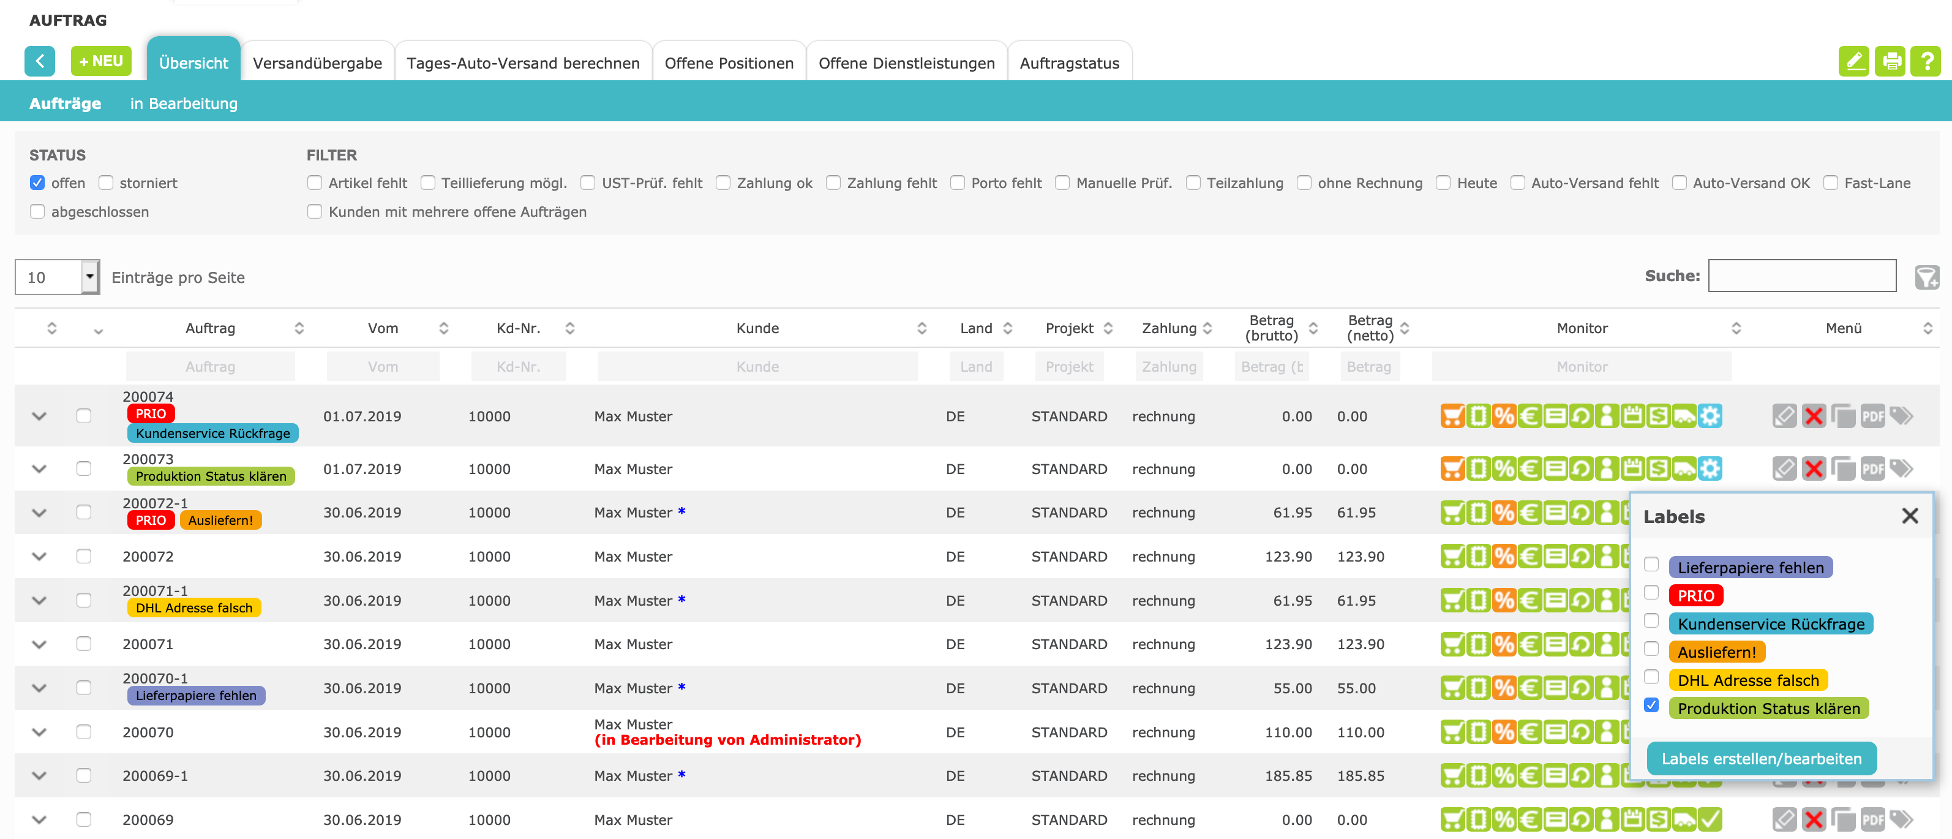Enable the 'Zahlung fehlt' filter checkbox
The image size is (1952, 839).
833,182
